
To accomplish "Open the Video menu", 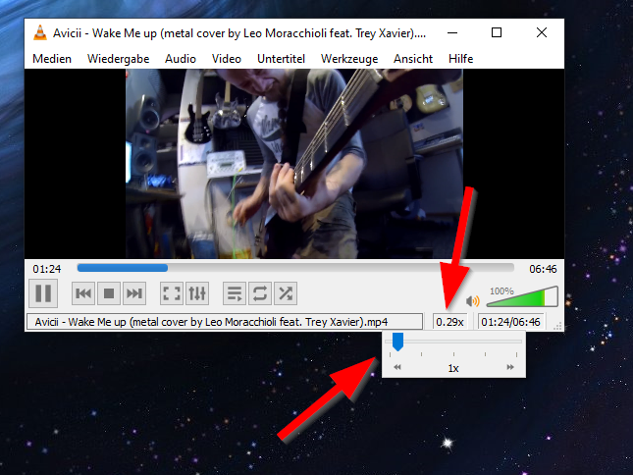I will [x=227, y=59].
